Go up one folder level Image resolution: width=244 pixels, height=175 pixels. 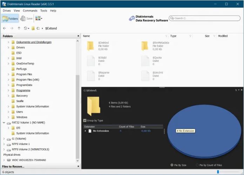coord(19,28)
